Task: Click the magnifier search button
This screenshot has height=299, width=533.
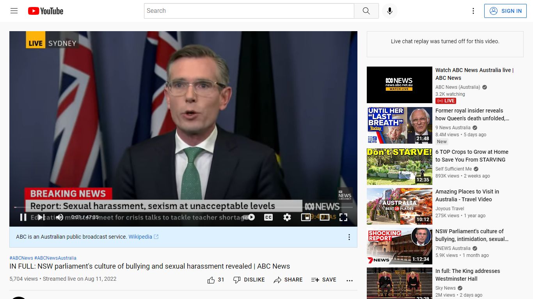Action: [x=366, y=11]
